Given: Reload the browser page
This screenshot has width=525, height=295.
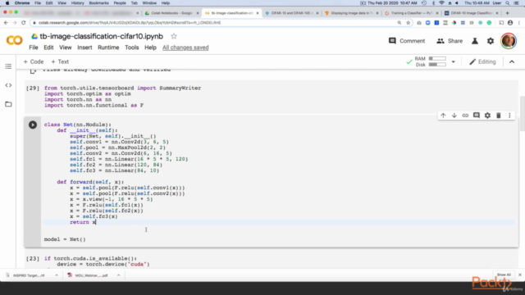Looking at the screenshot, I should pos(23,22).
